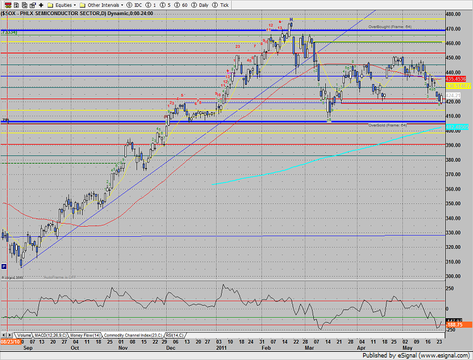Open the Money Flow(14) tab
The image size is (473, 360).
tap(85, 335)
